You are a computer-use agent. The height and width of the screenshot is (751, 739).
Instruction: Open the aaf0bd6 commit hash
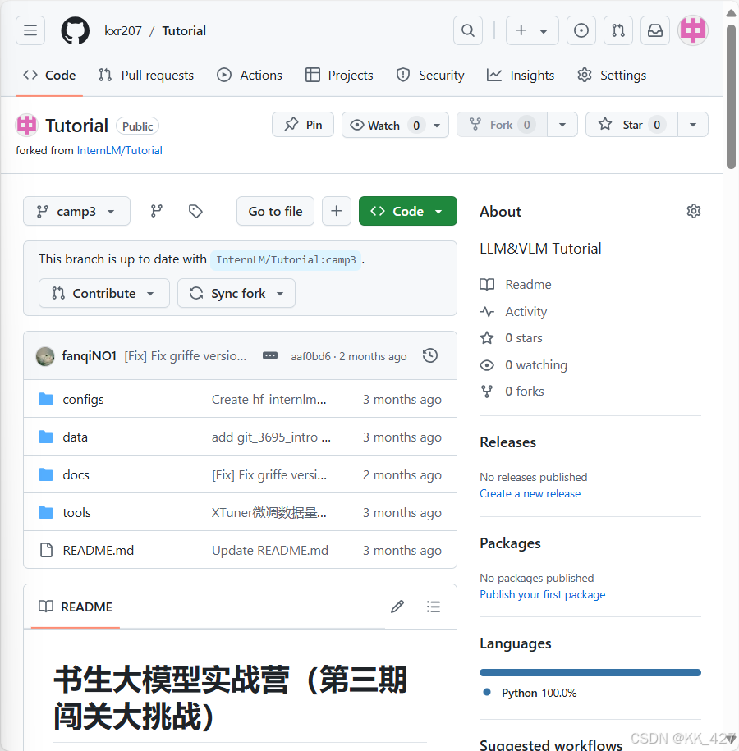pyautogui.click(x=310, y=357)
